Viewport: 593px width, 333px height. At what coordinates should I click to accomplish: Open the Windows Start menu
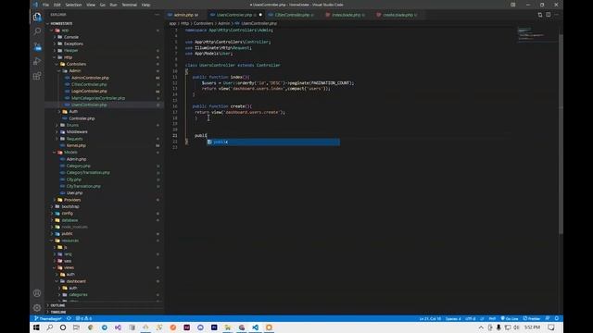click(x=36, y=327)
